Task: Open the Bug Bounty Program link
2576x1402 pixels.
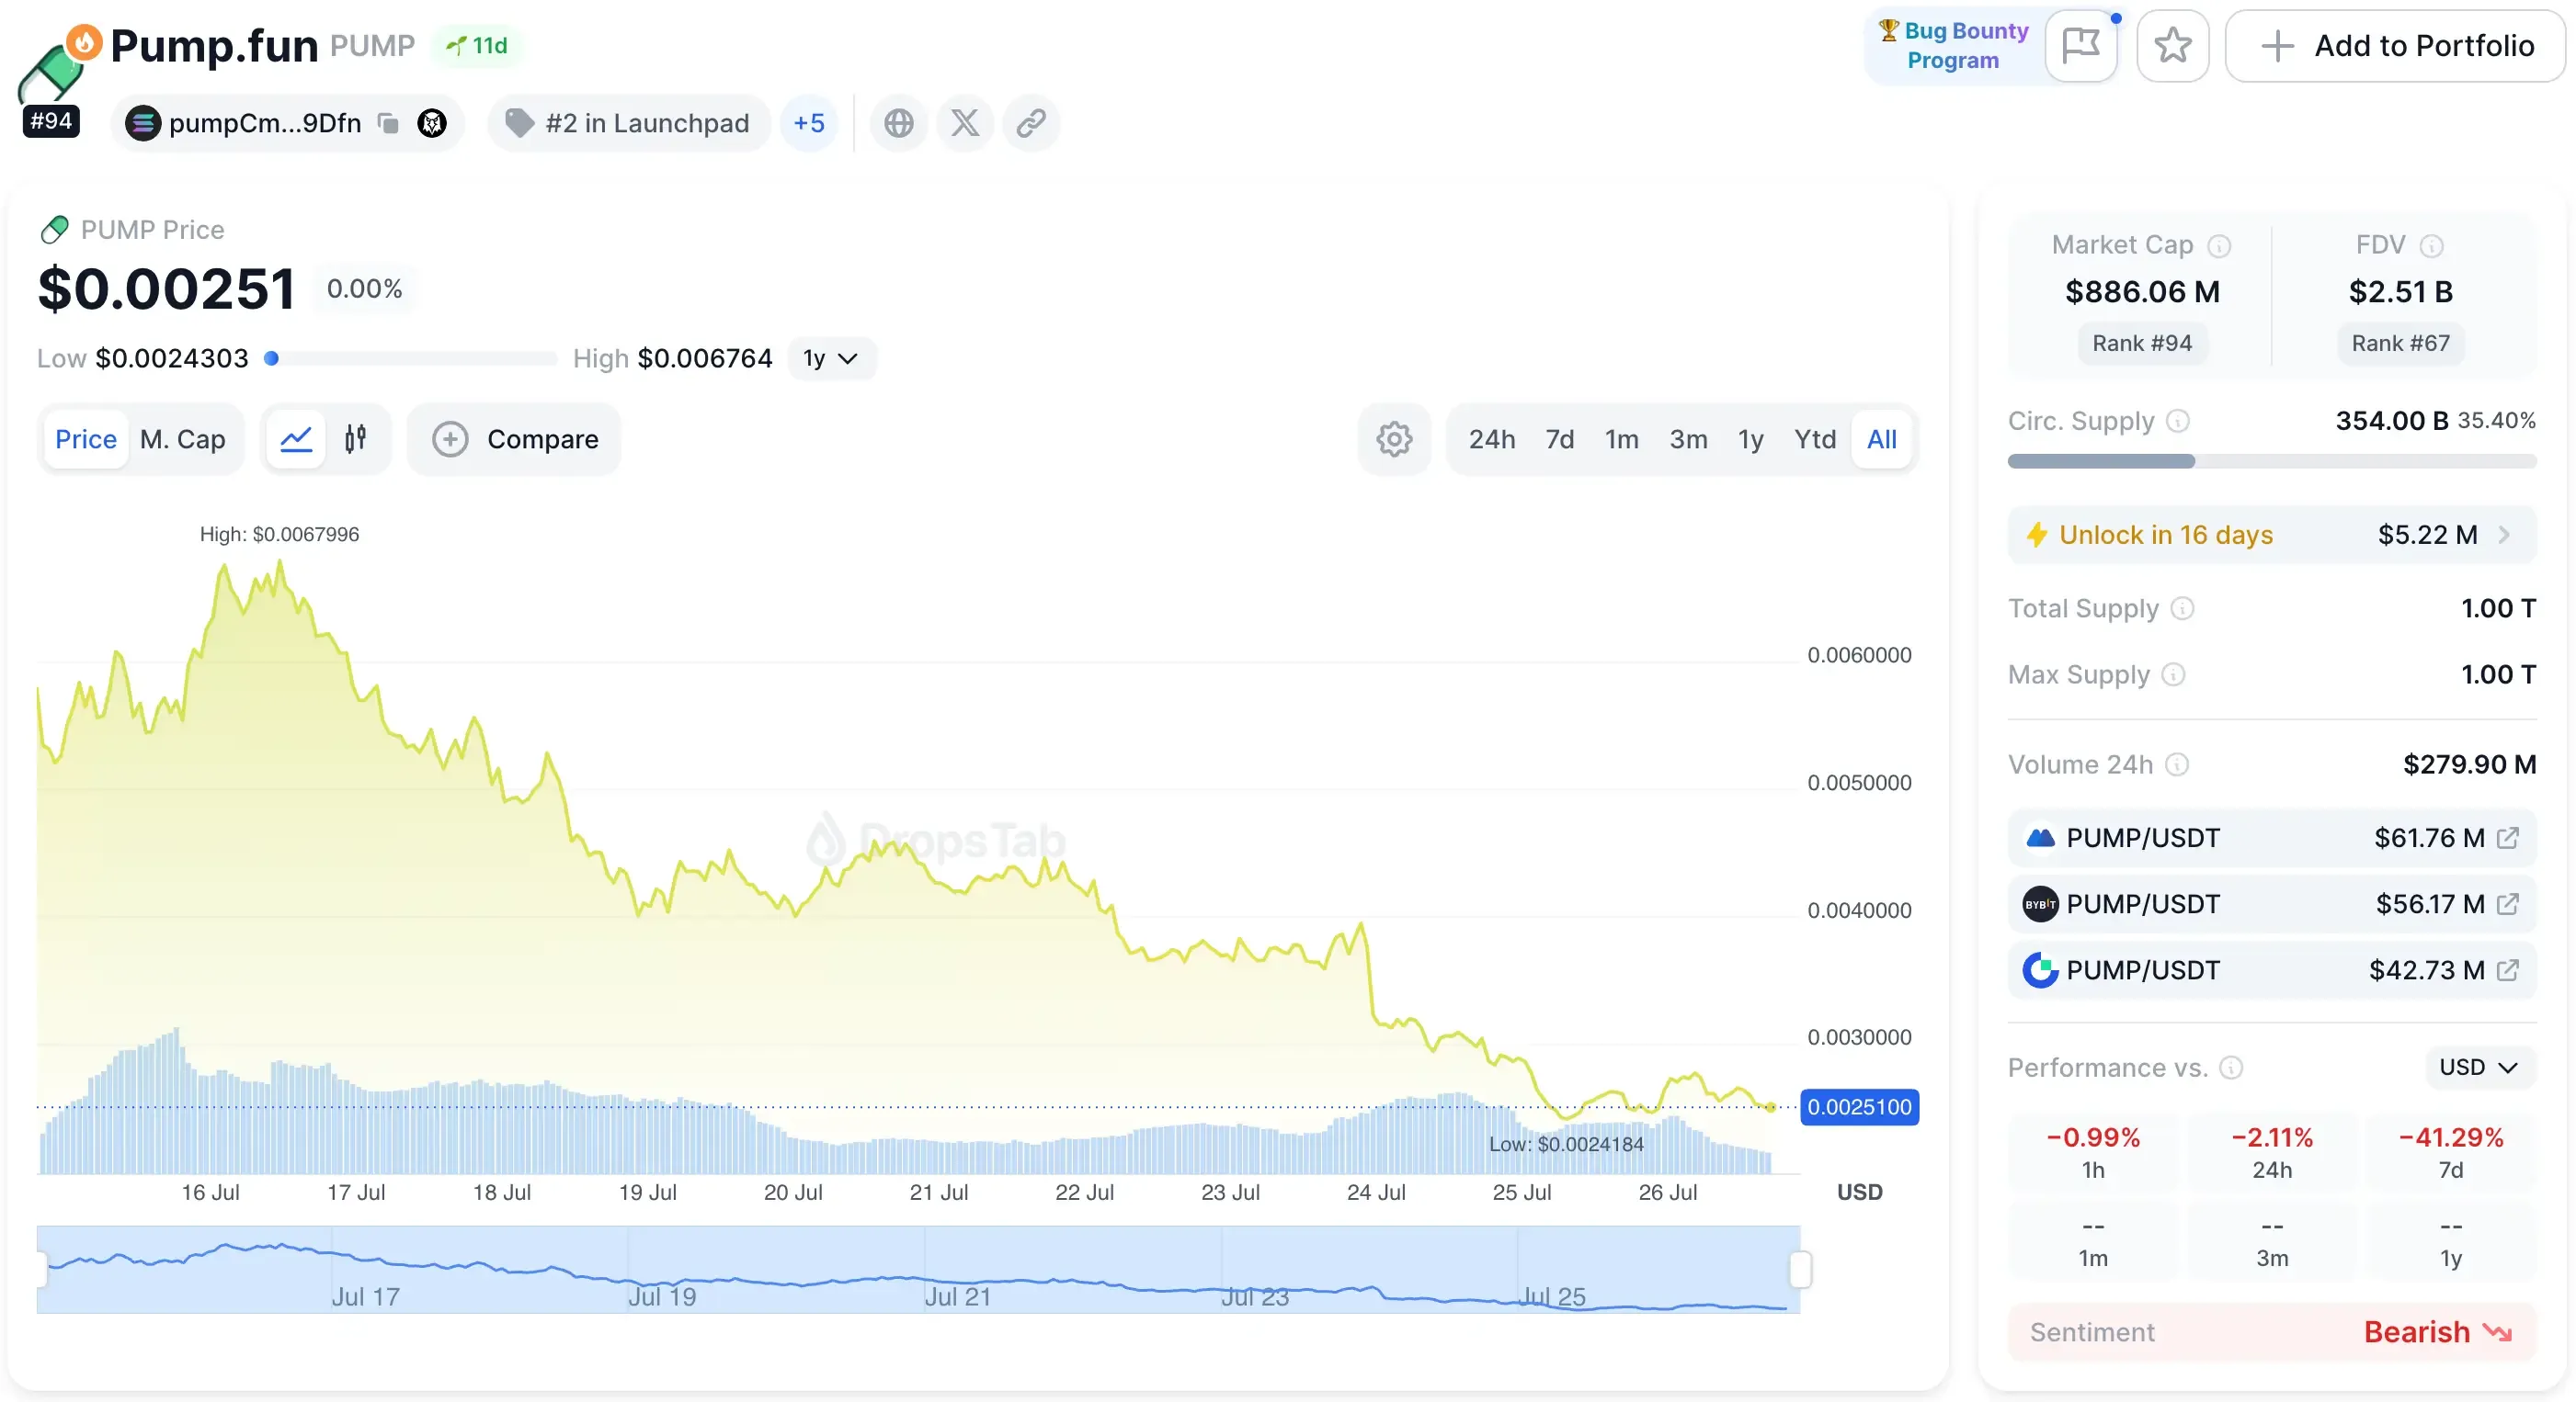Action: pyautogui.click(x=1954, y=45)
